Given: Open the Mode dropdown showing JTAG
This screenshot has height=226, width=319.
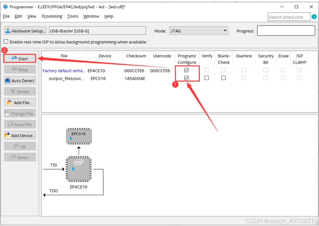Looking at the screenshot, I should pyautogui.click(x=199, y=31).
